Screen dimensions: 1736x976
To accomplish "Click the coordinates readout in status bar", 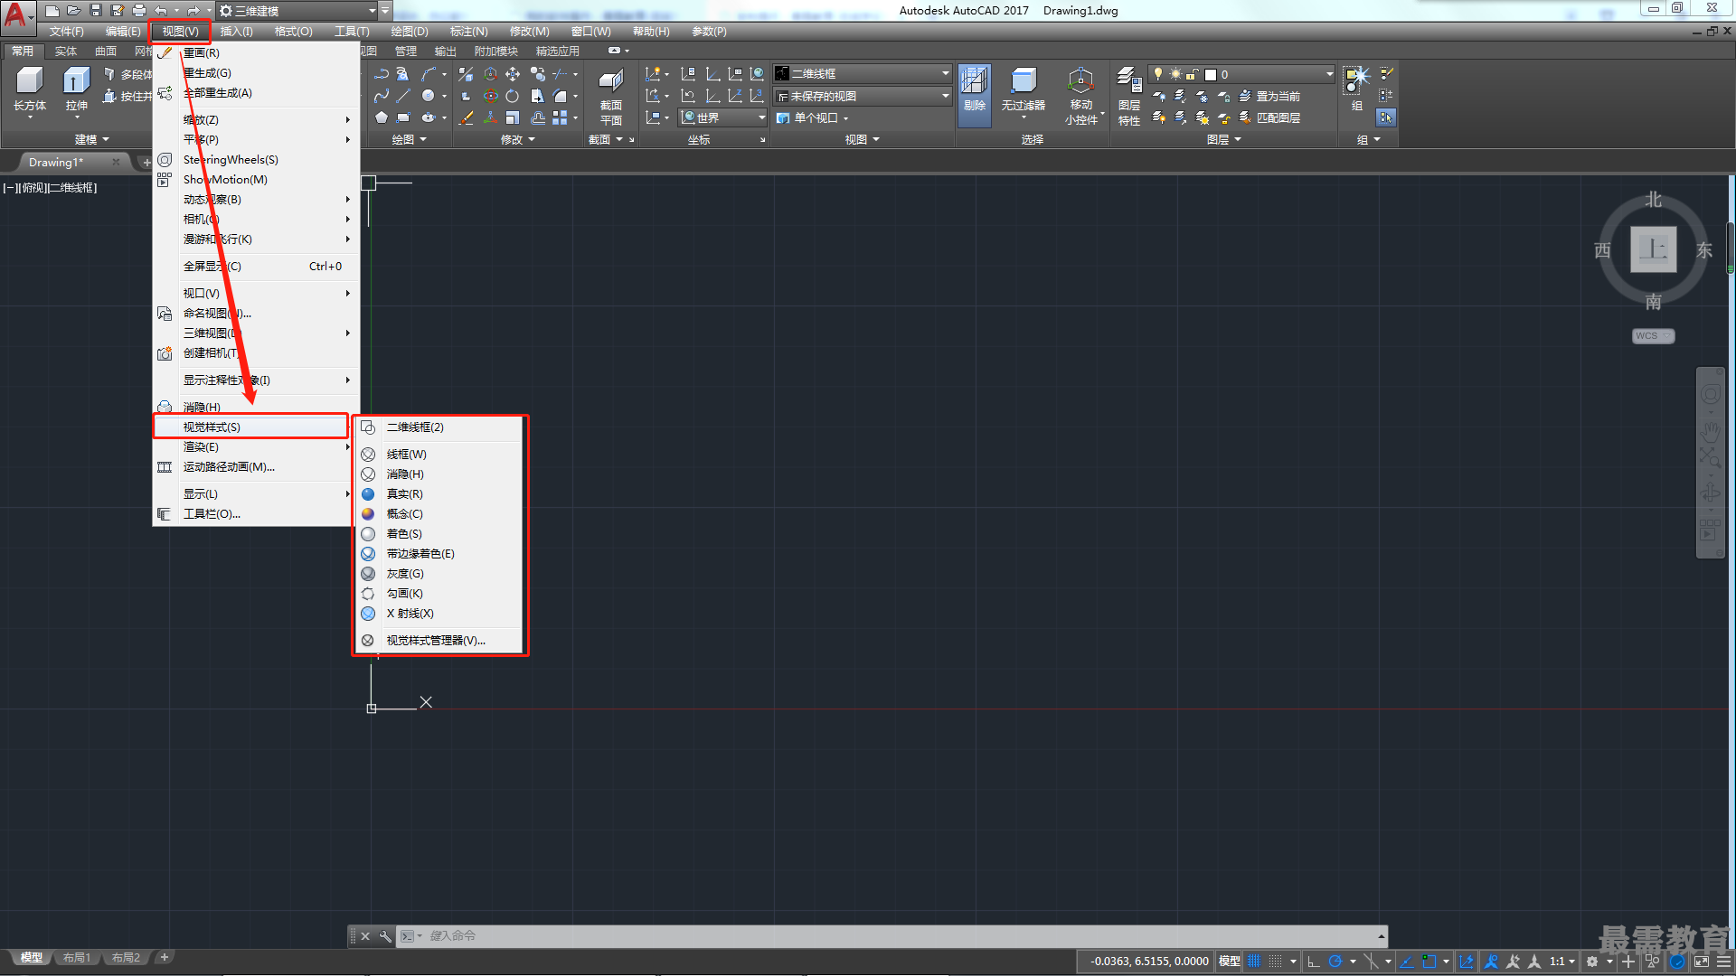I will pyautogui.click(x=1148, y=962).
